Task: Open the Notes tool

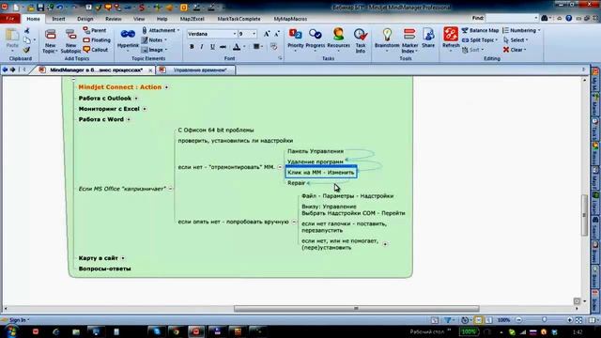Action: [x=154, y=39]
